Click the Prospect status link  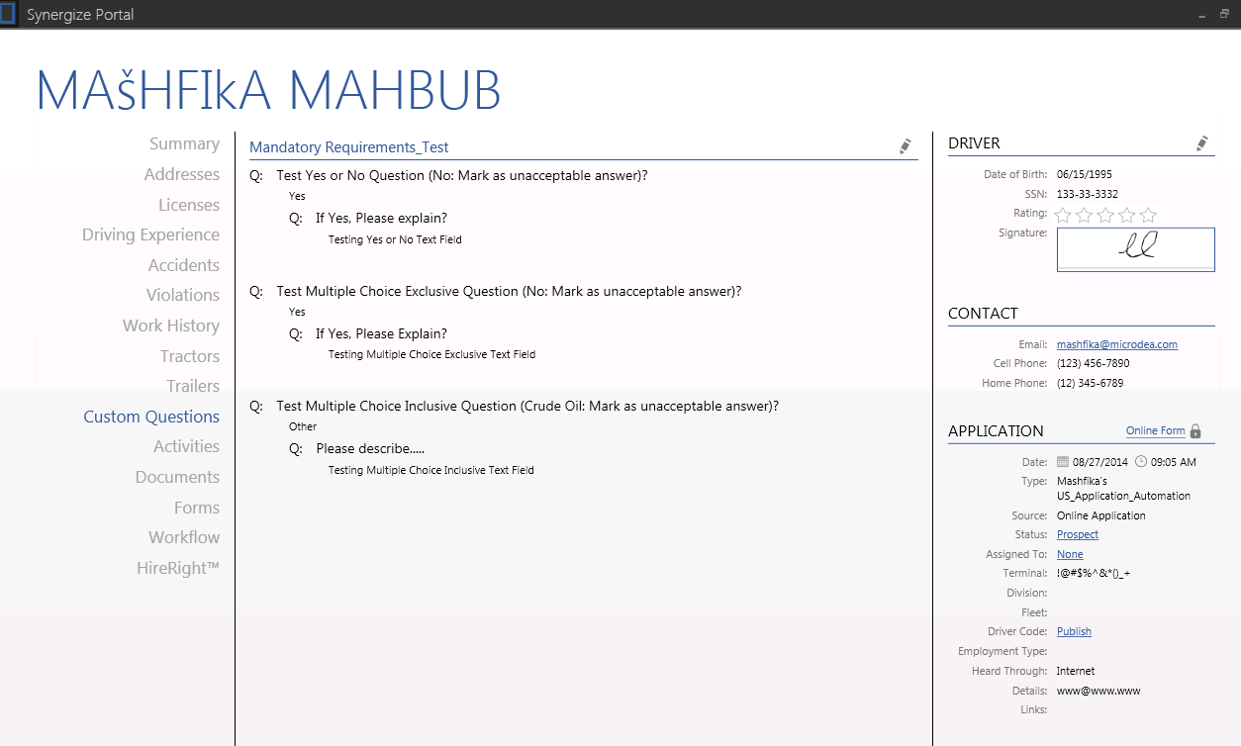click(1077, 535)
